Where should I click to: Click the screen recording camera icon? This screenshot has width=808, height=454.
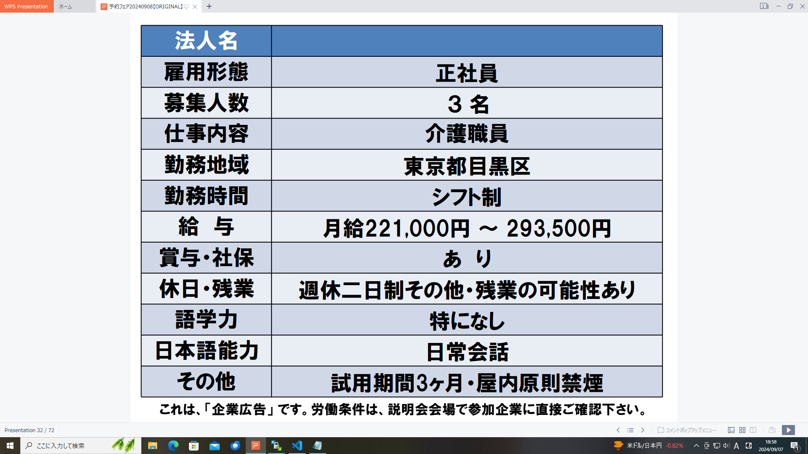click(x=772, y=430)
